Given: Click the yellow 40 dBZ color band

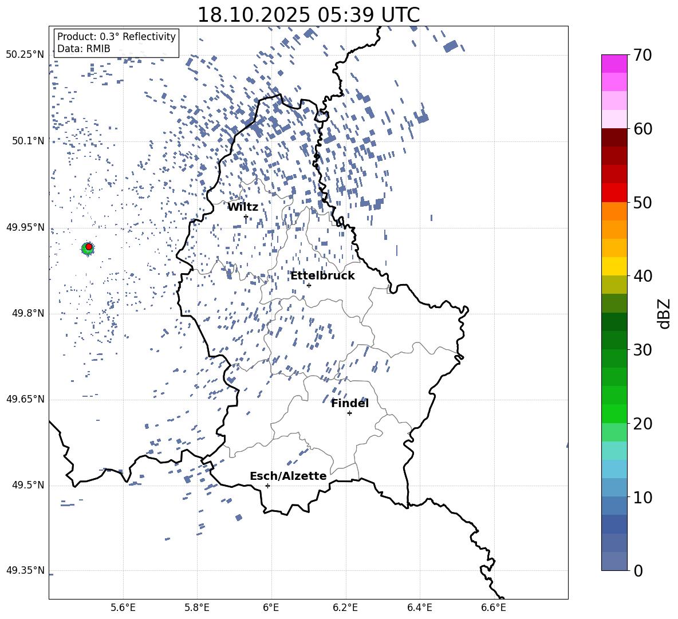Looking at the screenshot, I should [x=614, y=266].
